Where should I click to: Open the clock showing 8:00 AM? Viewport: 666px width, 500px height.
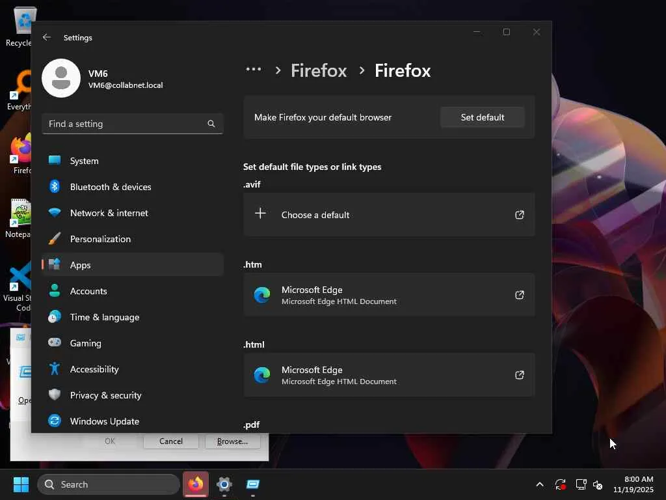point(633,484)
